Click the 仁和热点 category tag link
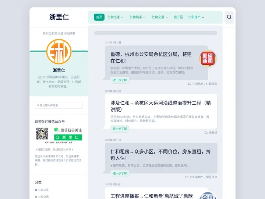The height and width of the screenshot is (199, 265). point(198,84)
